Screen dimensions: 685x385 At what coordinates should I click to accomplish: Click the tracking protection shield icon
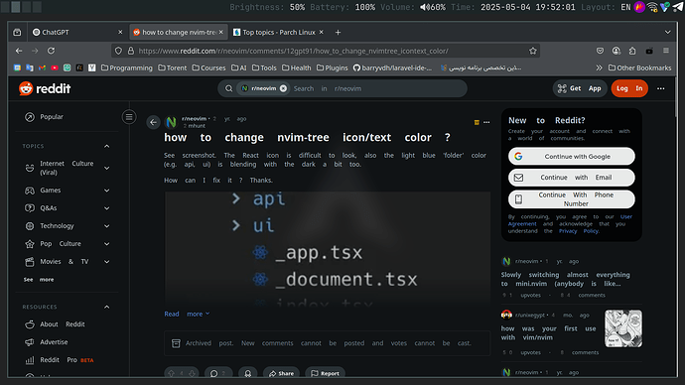coord(118,51)
